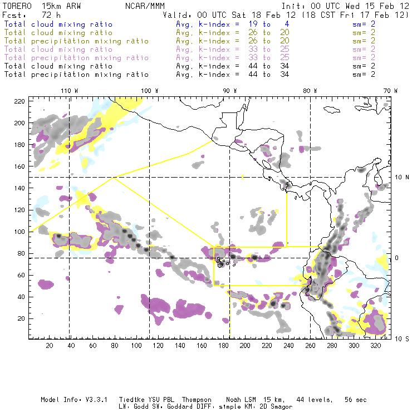Click the 110 W longitude label

tap(69, 91)
